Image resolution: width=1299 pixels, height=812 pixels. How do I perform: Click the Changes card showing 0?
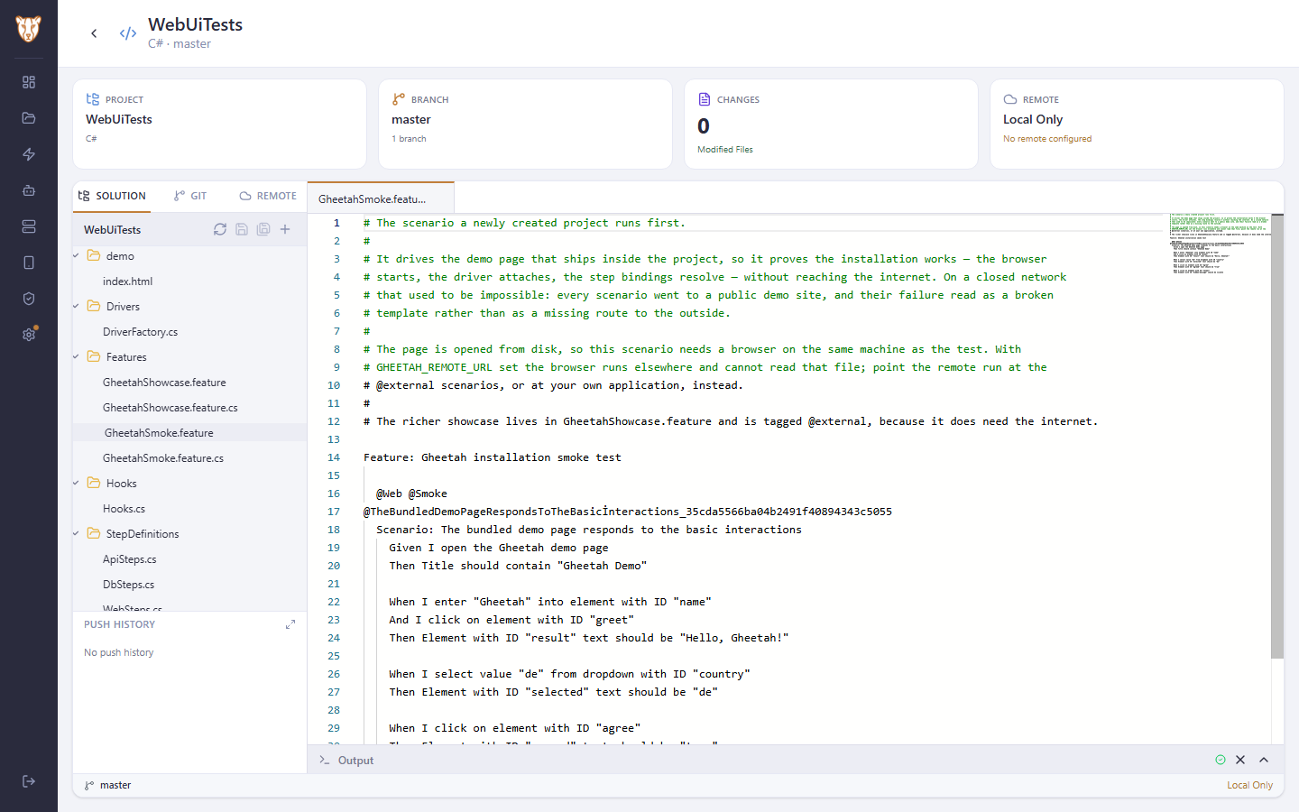pyautogui.click(x=832, y=124)
